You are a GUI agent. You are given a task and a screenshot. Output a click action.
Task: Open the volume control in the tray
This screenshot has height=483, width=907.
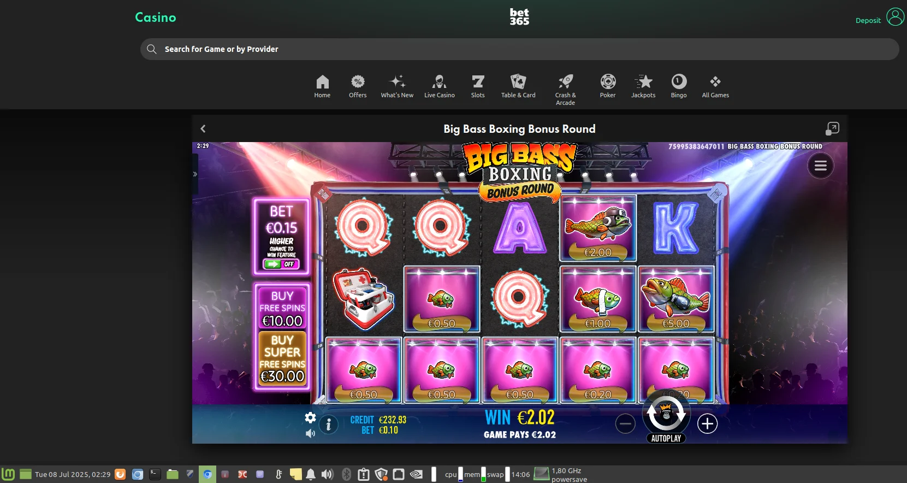click(327, 474)
